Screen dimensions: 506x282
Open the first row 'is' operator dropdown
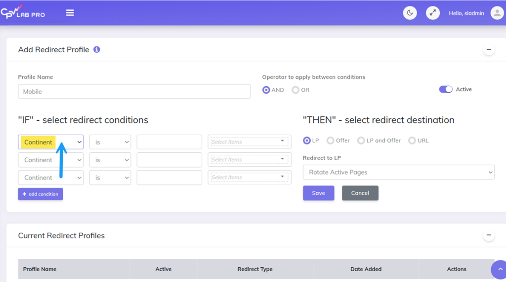110,142
